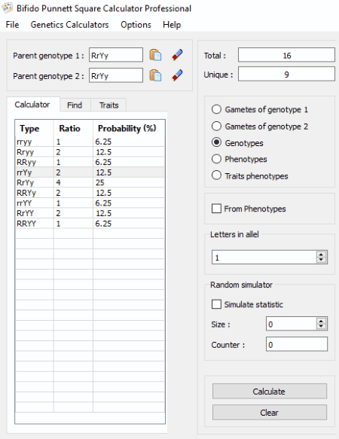Click the app icon in the title bar
This screenshot has height=439, width=339.
[7, 8]
